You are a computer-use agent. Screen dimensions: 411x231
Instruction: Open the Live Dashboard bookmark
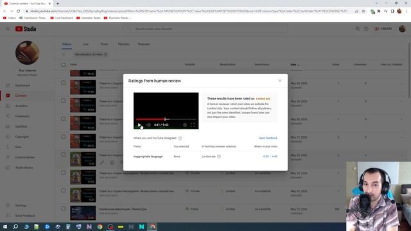pyautogui.click(x=62, y=18)
